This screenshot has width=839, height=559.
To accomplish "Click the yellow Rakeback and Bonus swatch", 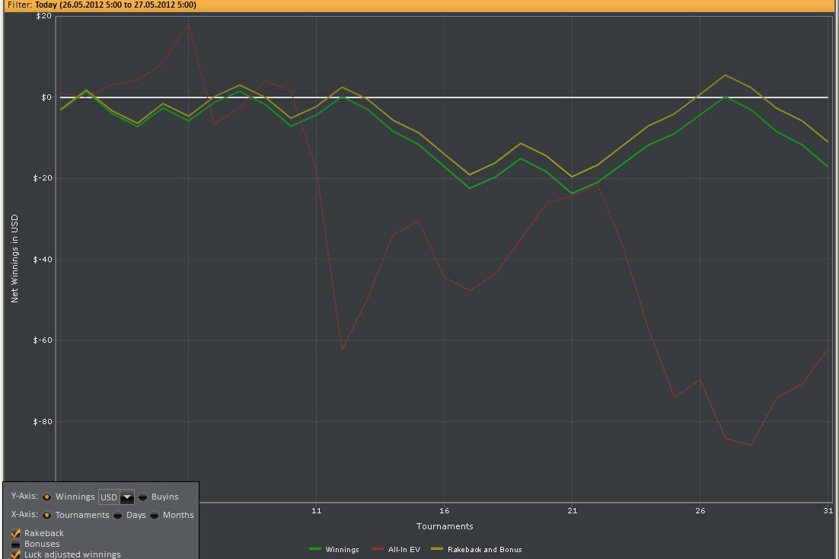I will pos(437,549).
